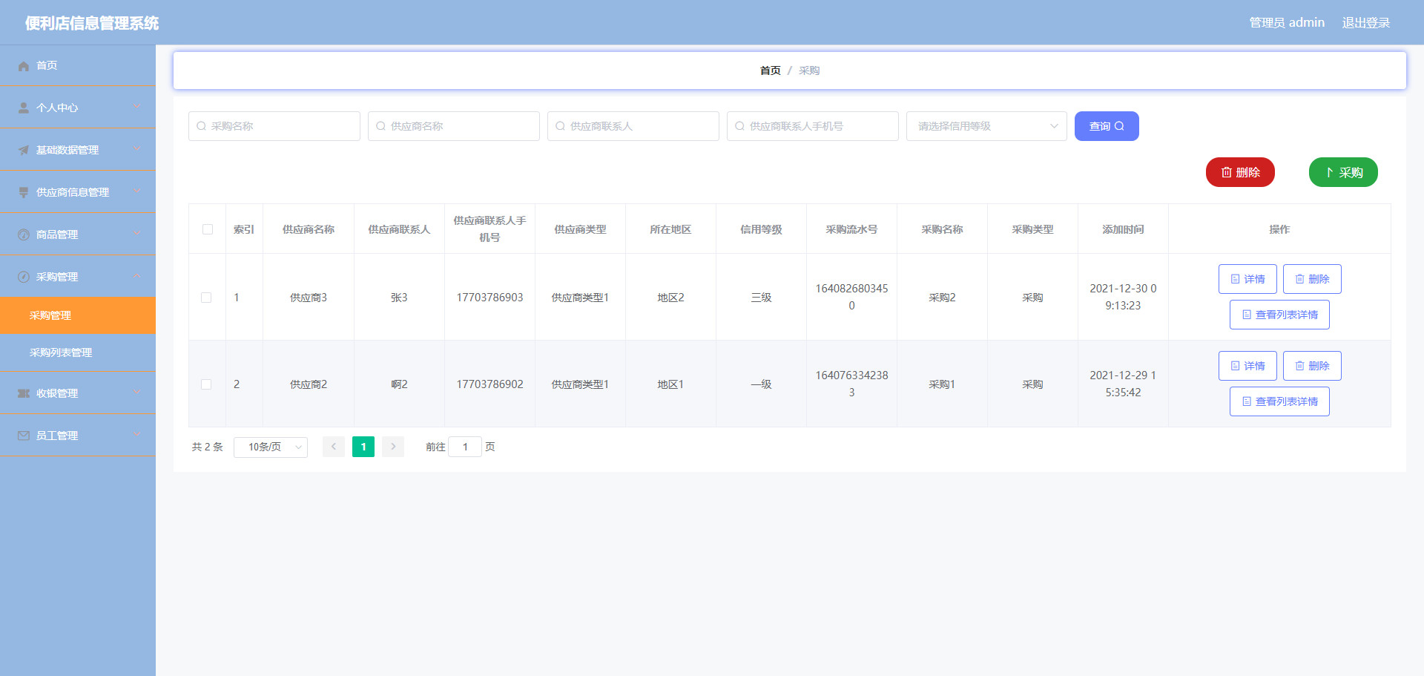Image resolution: width=1424 pixels, height=676 pixels.
Task: Click contact cell 张3
Action: [399, 298]
